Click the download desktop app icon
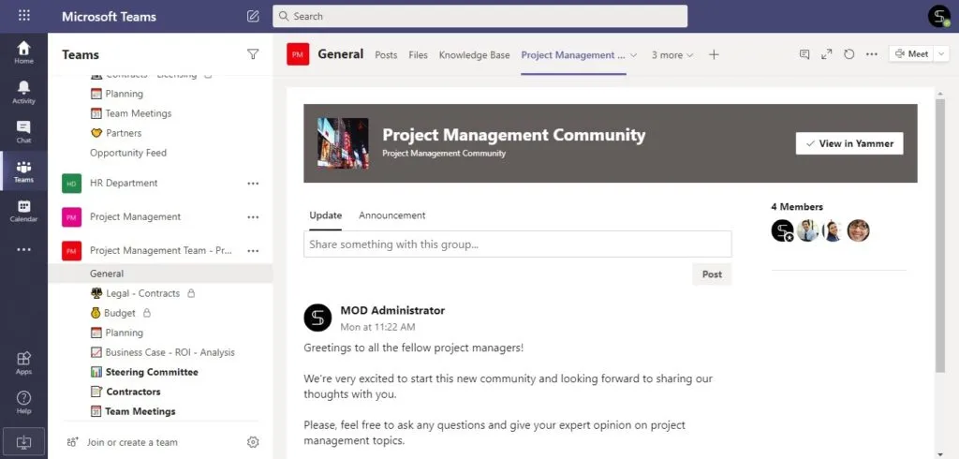This screenshot has height=459, width=959. pyautogui.click(x=23, y=442)
